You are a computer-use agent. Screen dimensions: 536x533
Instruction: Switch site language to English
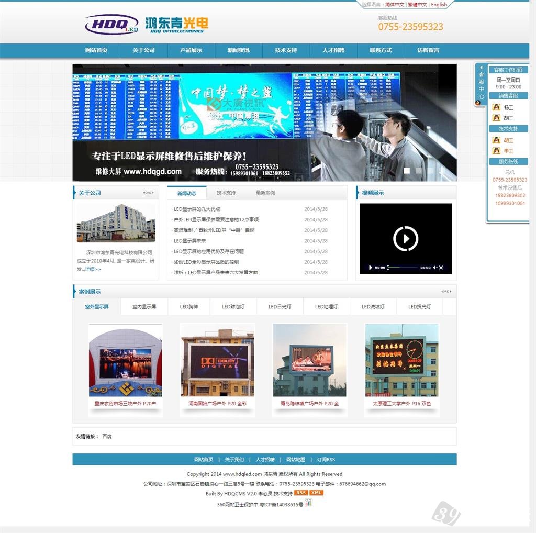[x=439, y=5]
